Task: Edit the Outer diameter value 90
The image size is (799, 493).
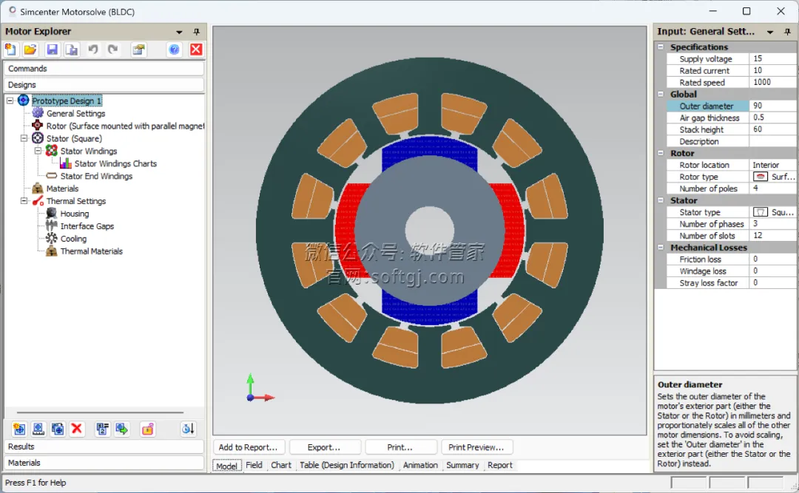Action: (x=772, y=106)
